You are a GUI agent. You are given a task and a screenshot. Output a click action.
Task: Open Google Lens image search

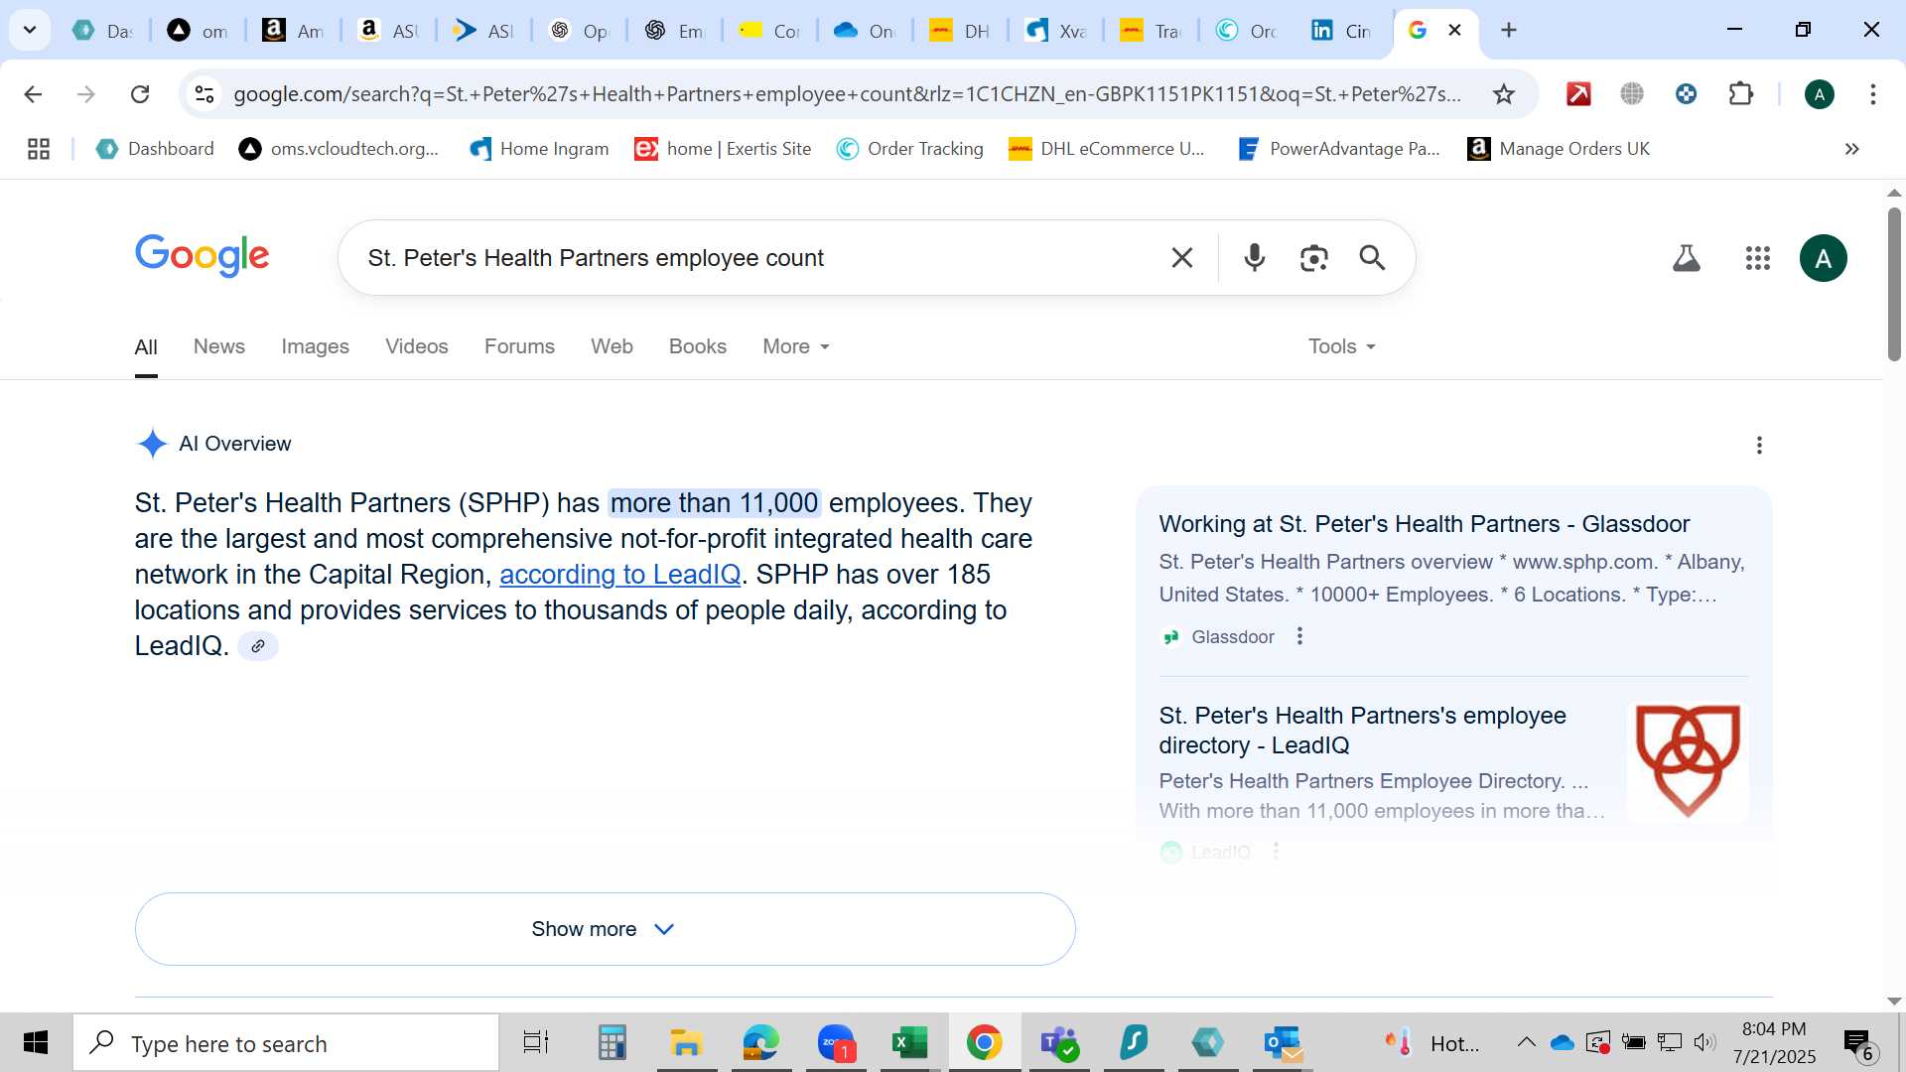click(x=1313, y=258)
